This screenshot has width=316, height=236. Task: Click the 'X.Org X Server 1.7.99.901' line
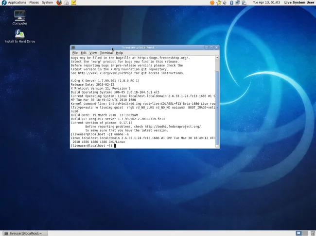(105, 81)
